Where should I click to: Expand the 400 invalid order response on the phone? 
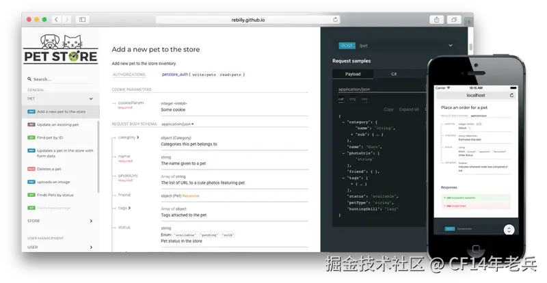click(x=475, y=206)
